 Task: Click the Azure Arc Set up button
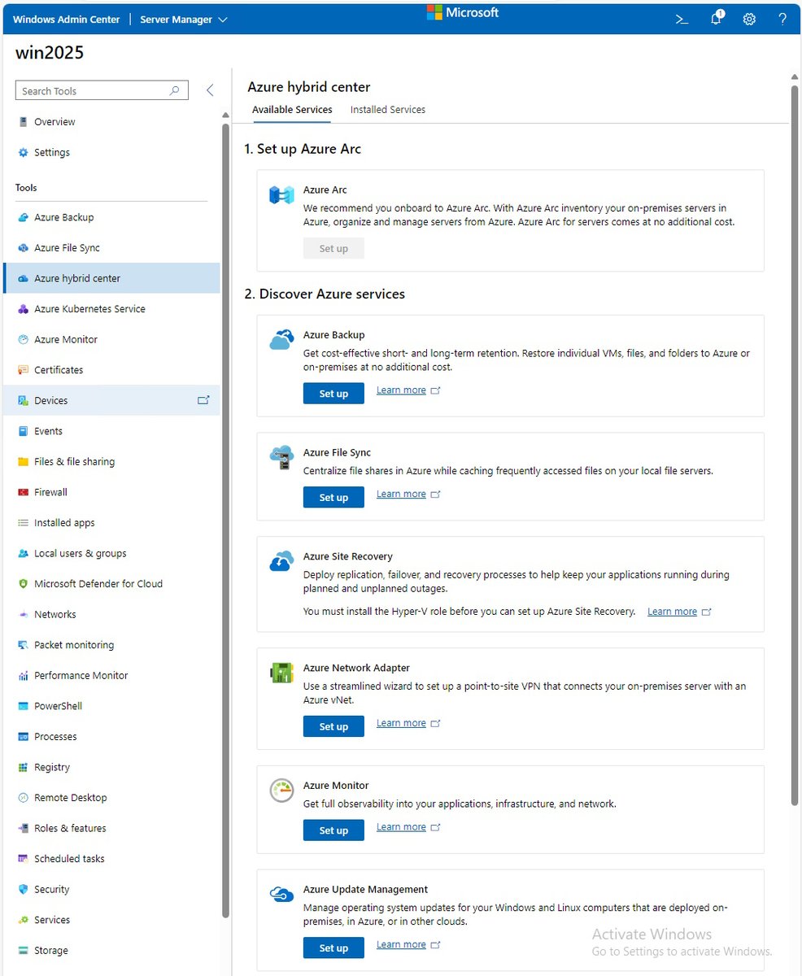[x=333, y=249]
